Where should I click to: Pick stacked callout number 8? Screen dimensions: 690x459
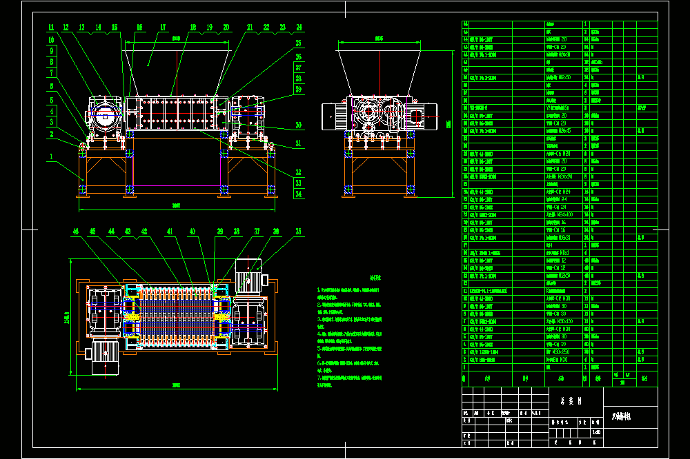coord(52,61)
